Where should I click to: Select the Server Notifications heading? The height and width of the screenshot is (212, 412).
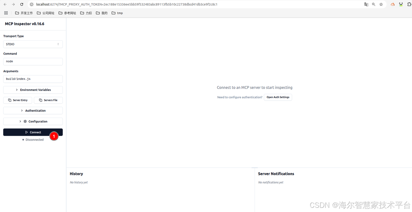pyautogui.click(x=276, y=174)
